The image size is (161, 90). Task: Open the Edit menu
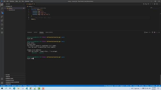[7, 1]
